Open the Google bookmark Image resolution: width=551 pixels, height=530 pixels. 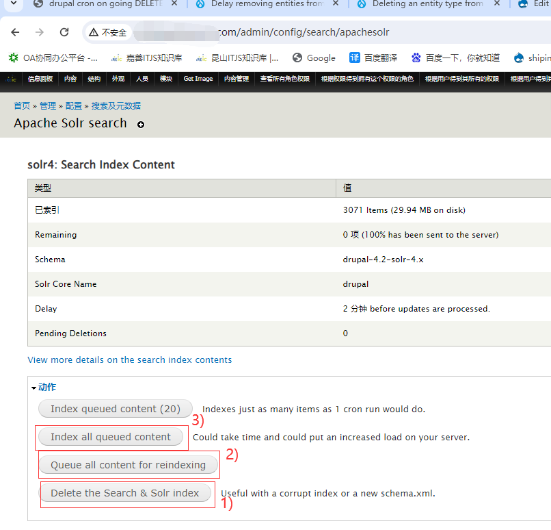(314, 58)
